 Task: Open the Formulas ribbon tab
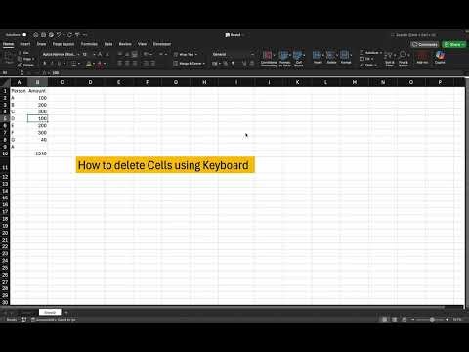(89, 44)
